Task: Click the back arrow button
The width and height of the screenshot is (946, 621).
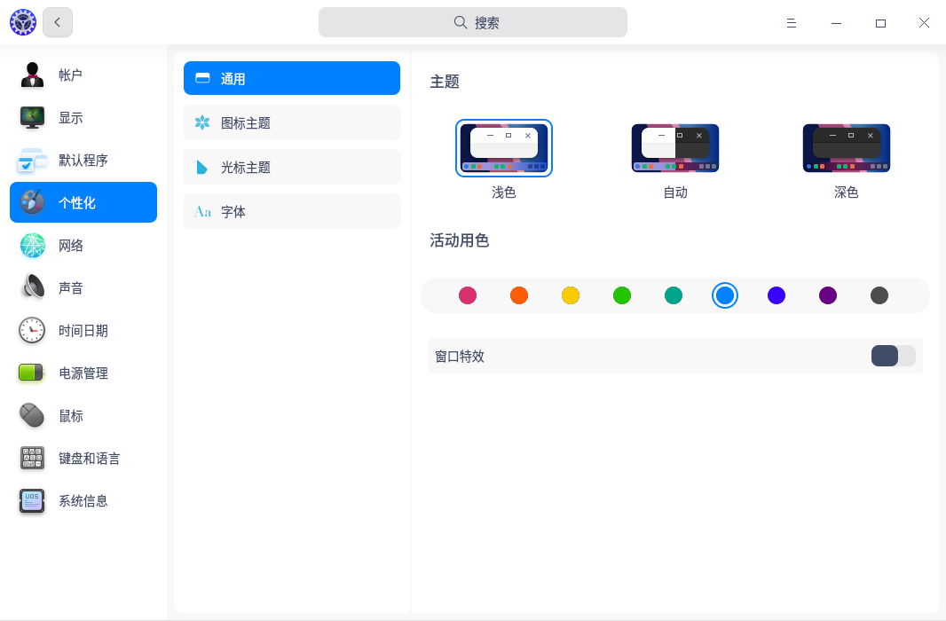Action: (x=58, y=22)
